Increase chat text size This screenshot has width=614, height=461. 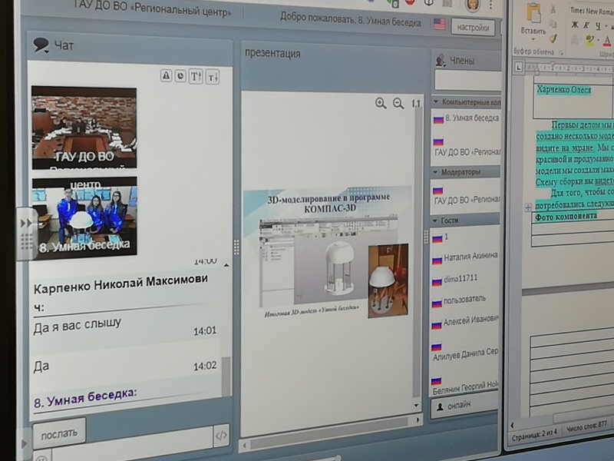196,76
